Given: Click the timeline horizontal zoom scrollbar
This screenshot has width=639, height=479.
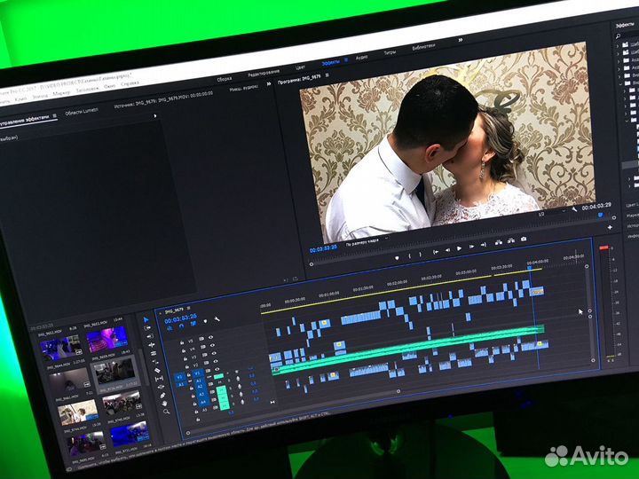Looking at the screenshot, I should coord(293,412).
